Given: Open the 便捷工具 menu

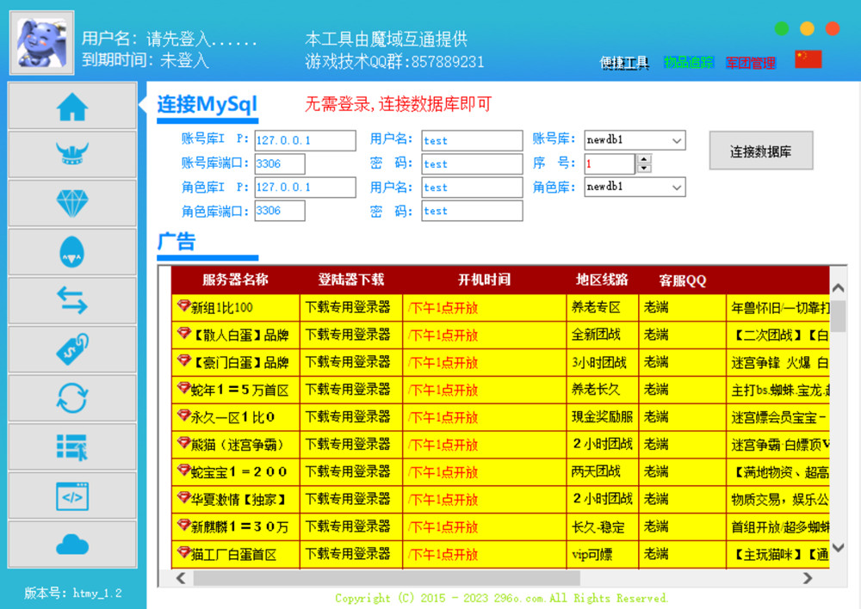Looking at the screenshot, I should (624, 63).
